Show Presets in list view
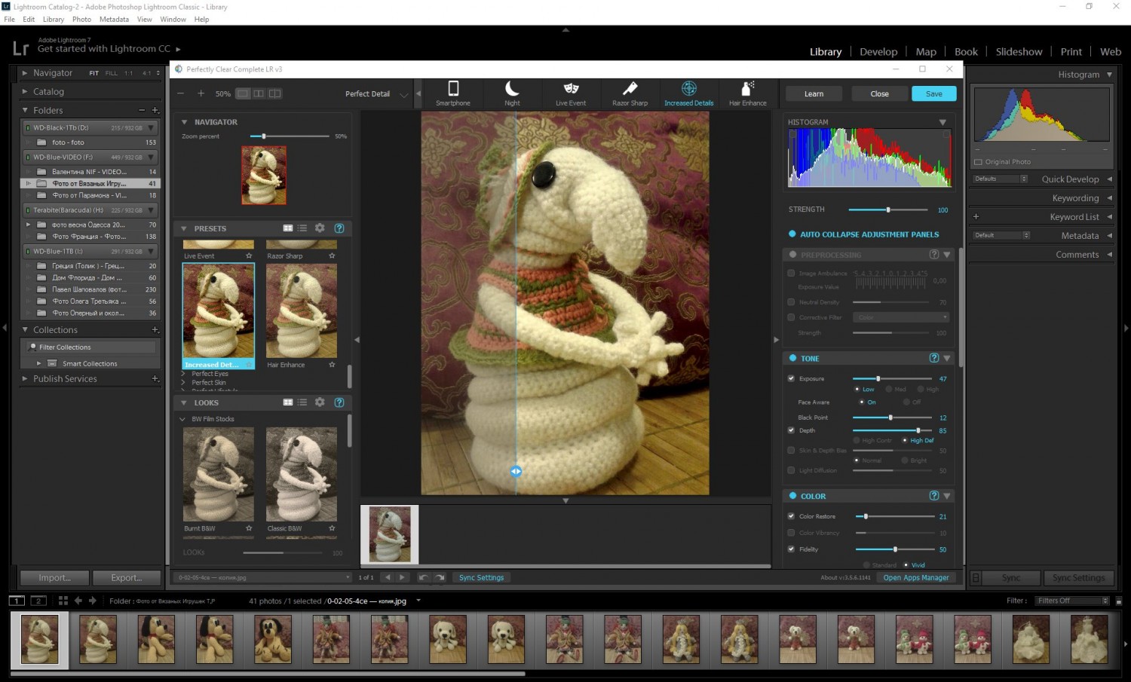 pos(302,228)
